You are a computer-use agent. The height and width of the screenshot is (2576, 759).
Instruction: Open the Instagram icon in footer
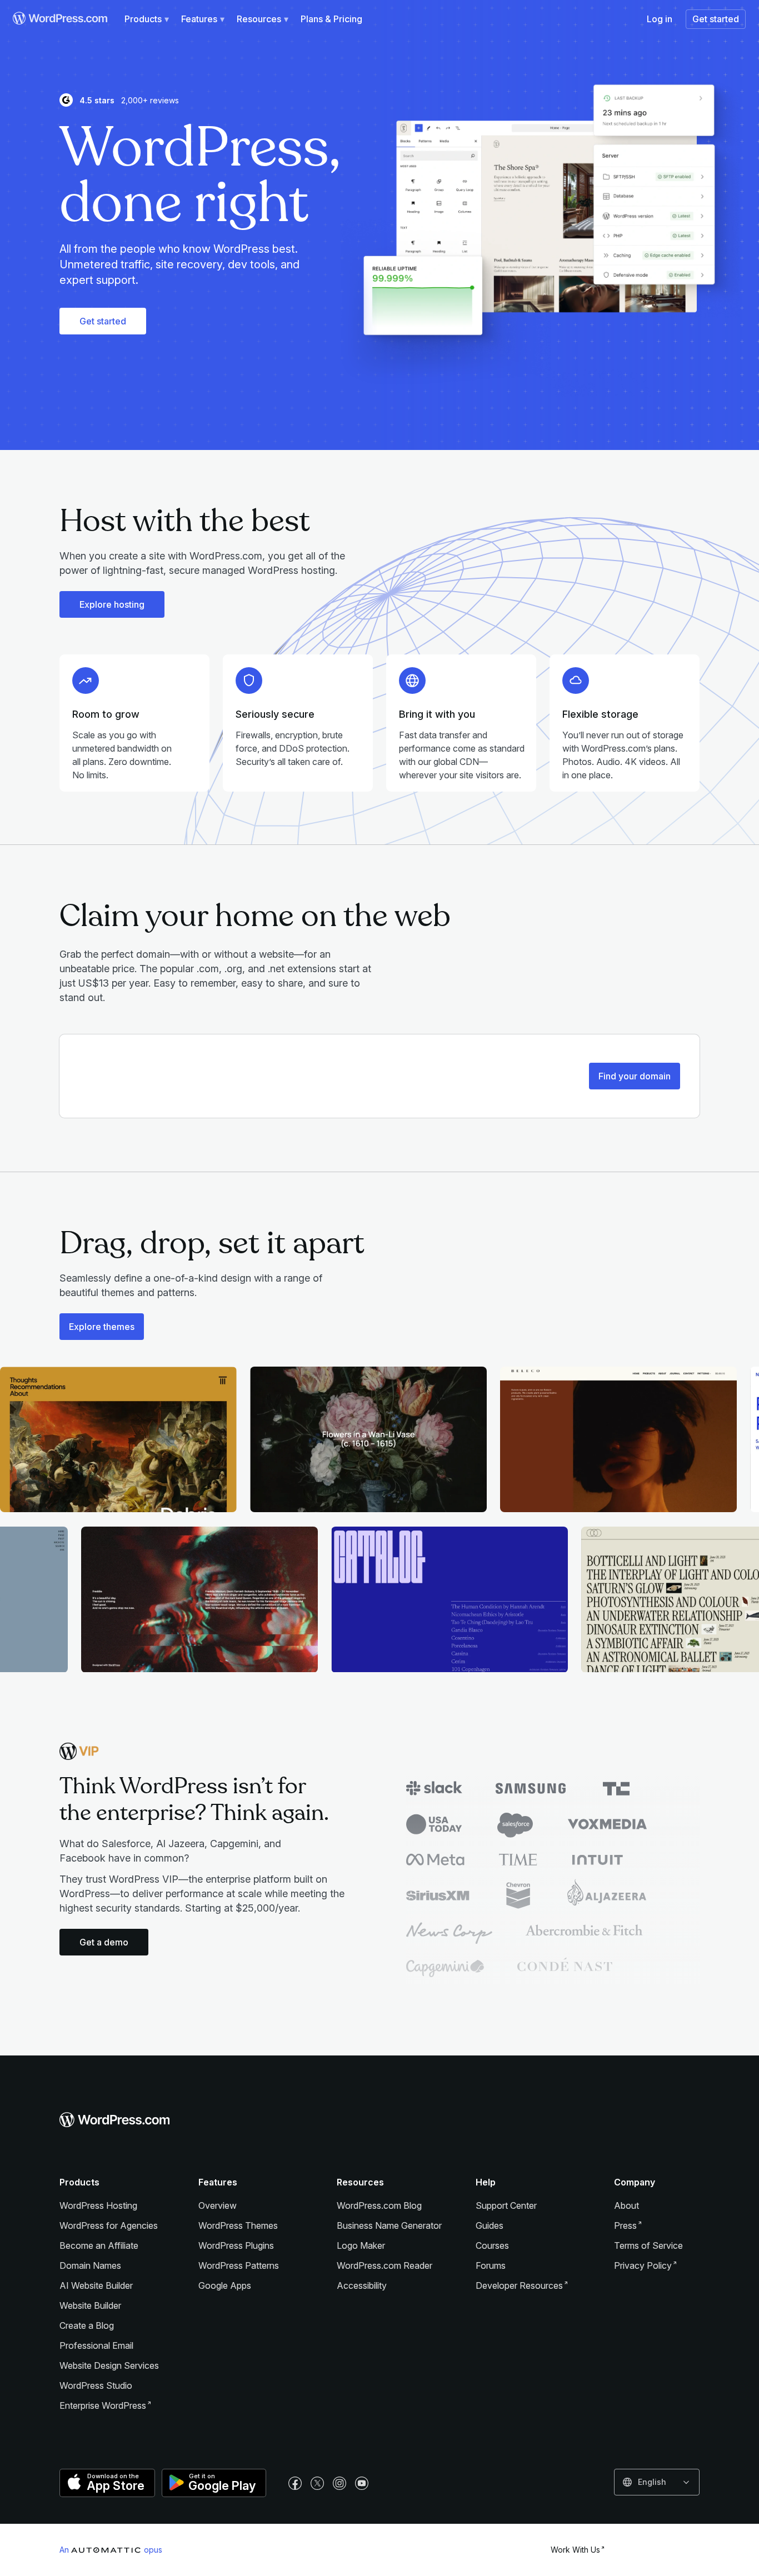pos(340,2483)
